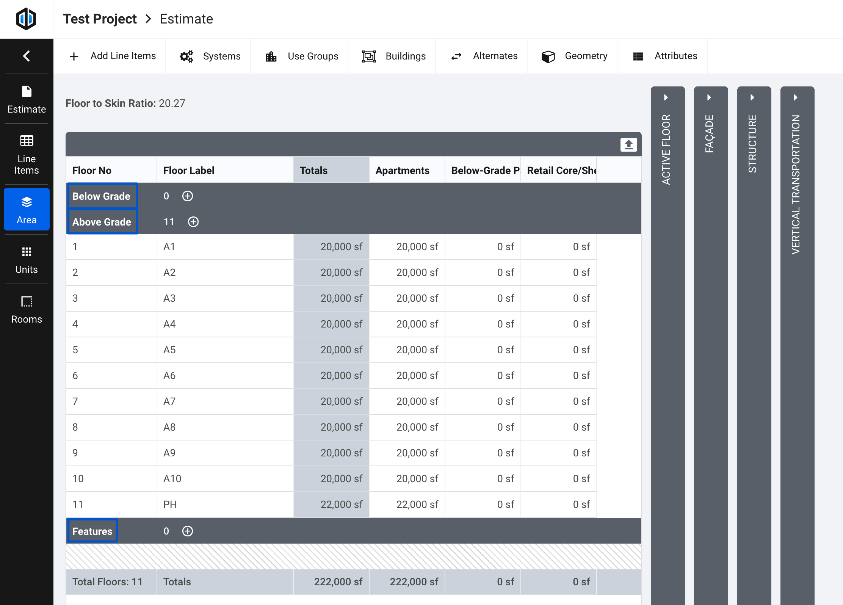
Task: Click the Geometry cube icon
Action: point(548,56)
